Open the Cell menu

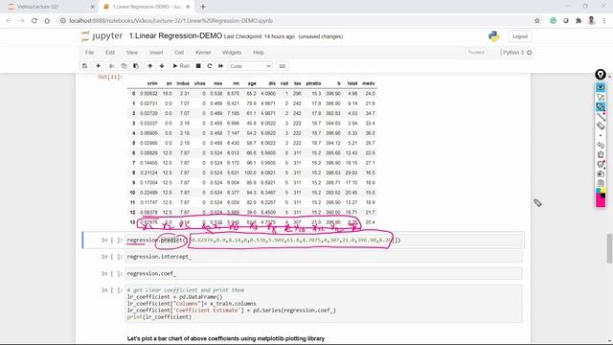click(179, 53)
